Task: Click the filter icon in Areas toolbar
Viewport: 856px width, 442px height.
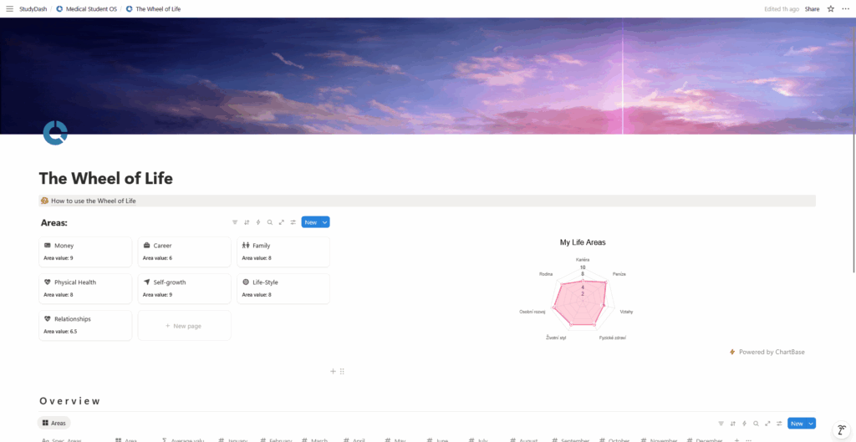Action: [235, 222]
